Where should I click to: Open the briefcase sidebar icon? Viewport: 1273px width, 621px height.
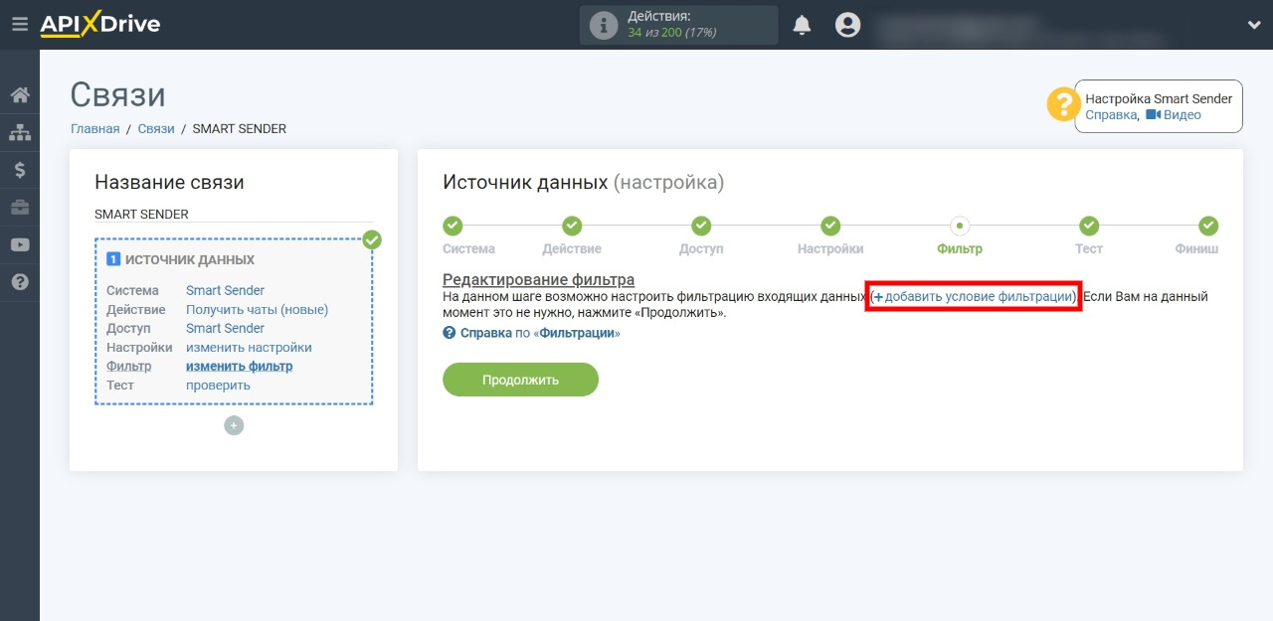click(x=20, y=208)
